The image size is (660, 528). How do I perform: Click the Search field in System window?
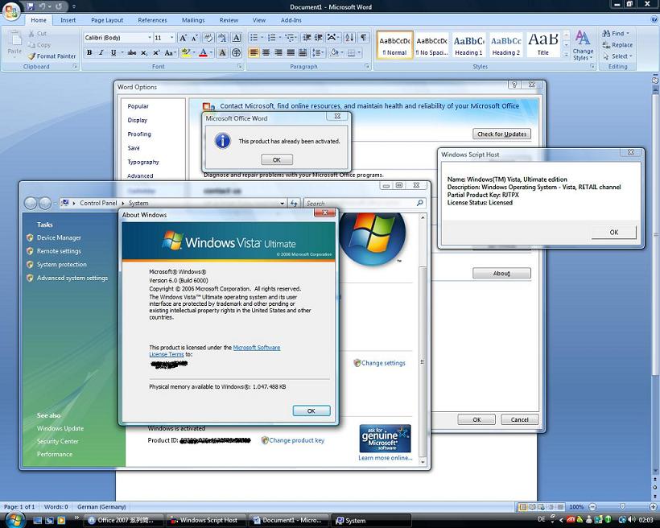tap(364, 204)
